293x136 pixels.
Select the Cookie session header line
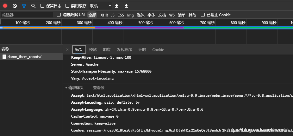[x=182, y=130]
